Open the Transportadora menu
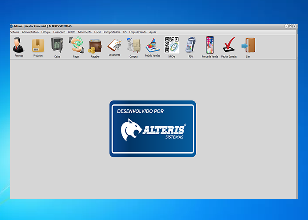Screen dimensions: 308x220 (x=112, y=32)
